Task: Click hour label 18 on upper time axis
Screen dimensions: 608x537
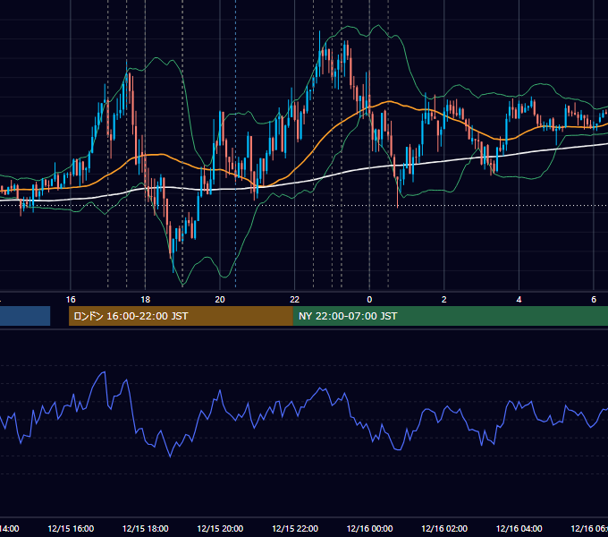Action: 145,300
